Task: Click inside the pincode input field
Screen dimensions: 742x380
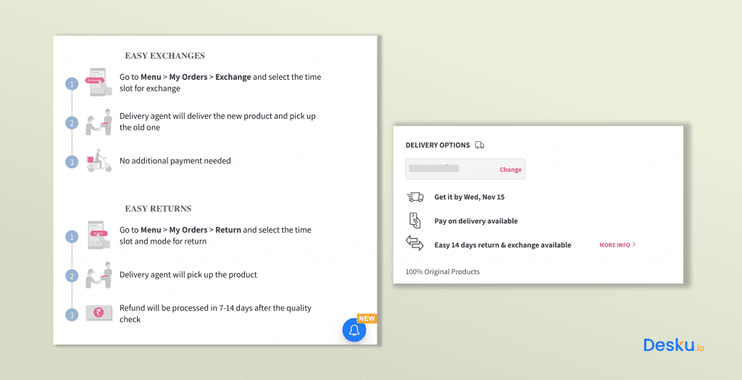Action: pos(451,169)
